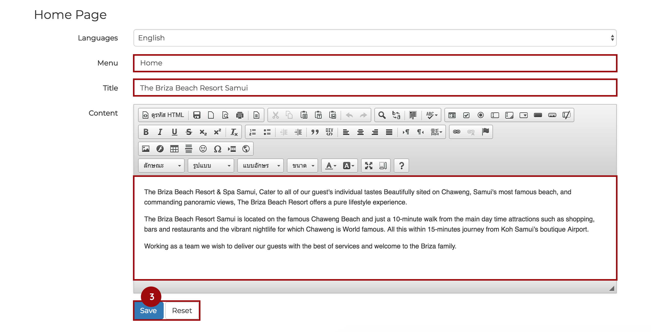Insert a Link with the chain icon
This screenshot has width=651, height=332.
pyautogui.click(x=457, y=132)
